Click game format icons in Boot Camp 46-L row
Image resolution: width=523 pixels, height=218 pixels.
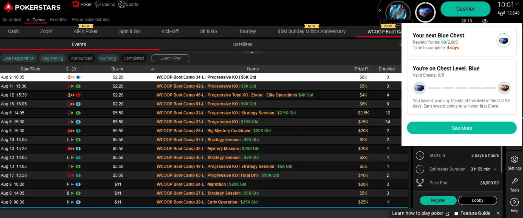pos(74,95)
